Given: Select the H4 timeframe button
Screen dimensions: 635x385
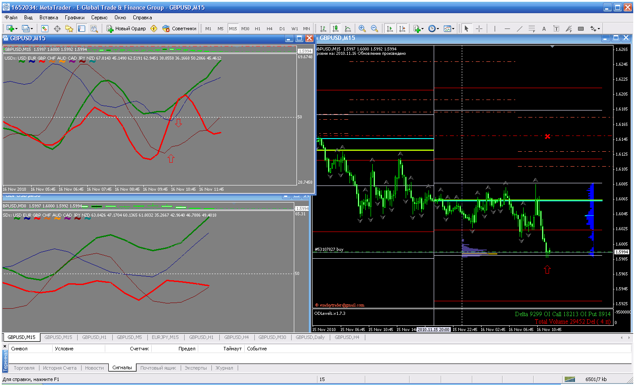Looking at the screenshot, I should [270, 29].
